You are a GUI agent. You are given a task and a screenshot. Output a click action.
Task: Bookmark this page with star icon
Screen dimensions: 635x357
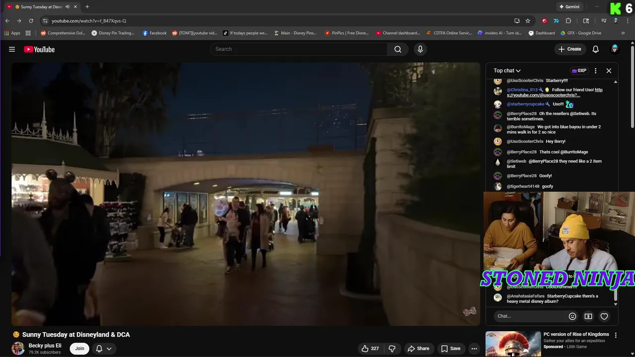click(x=528, y=21)
